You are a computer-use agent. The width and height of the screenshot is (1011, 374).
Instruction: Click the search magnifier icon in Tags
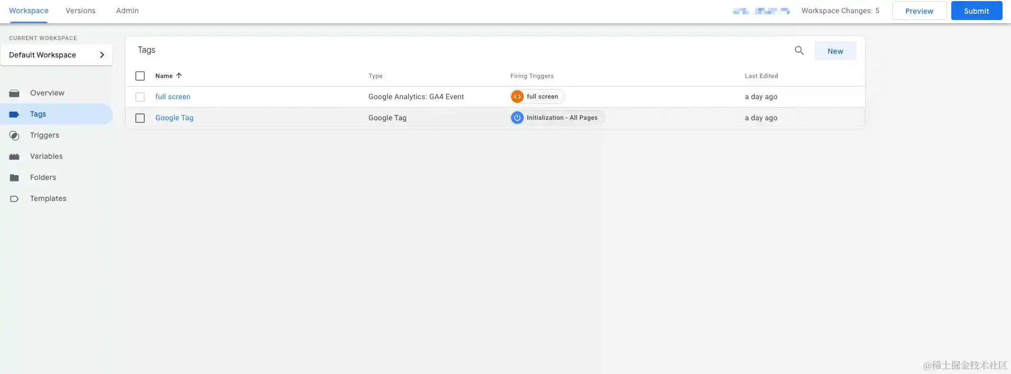(x=799, y=51)
